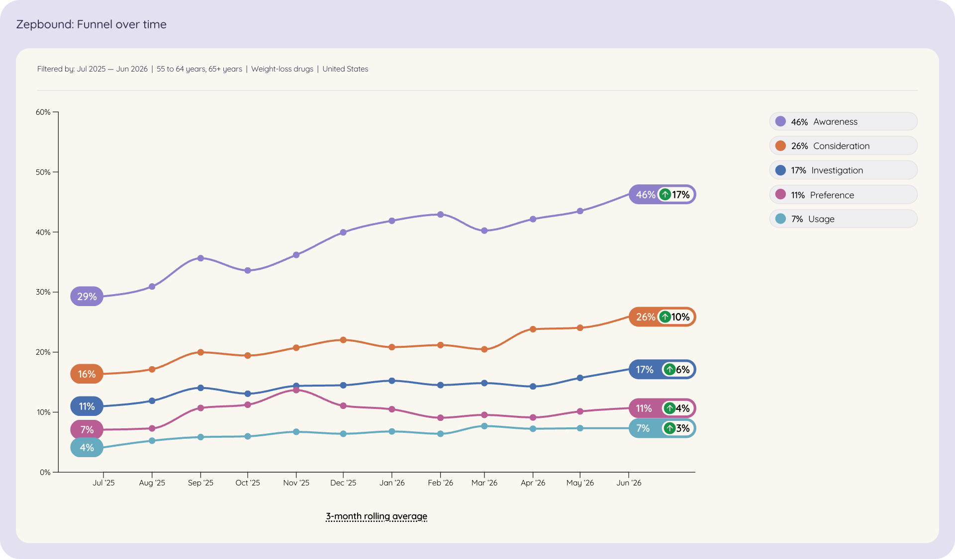Toggle the Investigation legend item
The image size is (955, 559).
[x=843, y=170]
